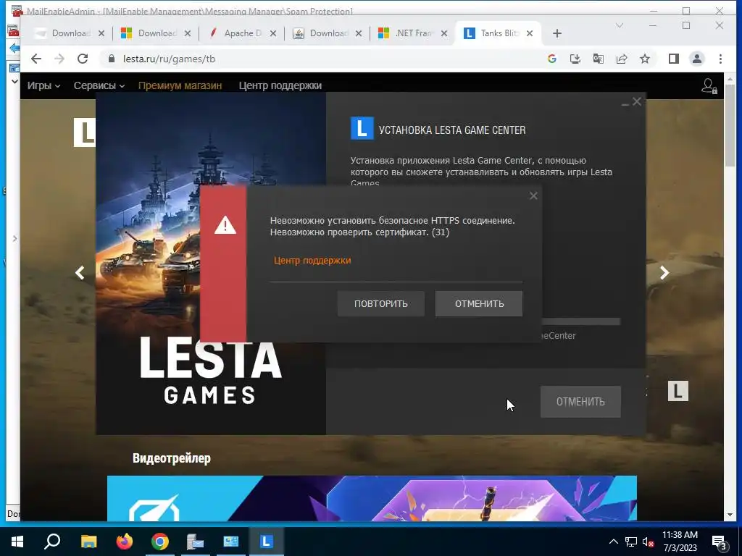This screenshot has width=742, height=556.
Task: Open the taskbar clock showing 11:38 AM
Action: (680, 542)
